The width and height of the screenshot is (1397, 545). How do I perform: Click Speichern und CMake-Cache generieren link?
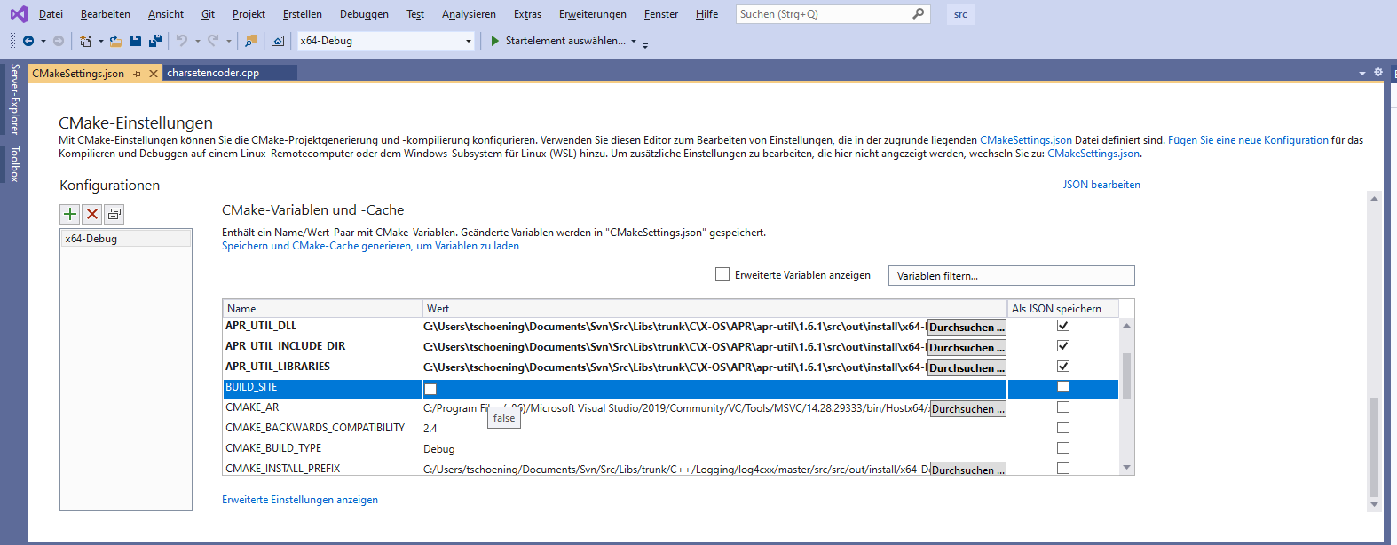(370, 246)
